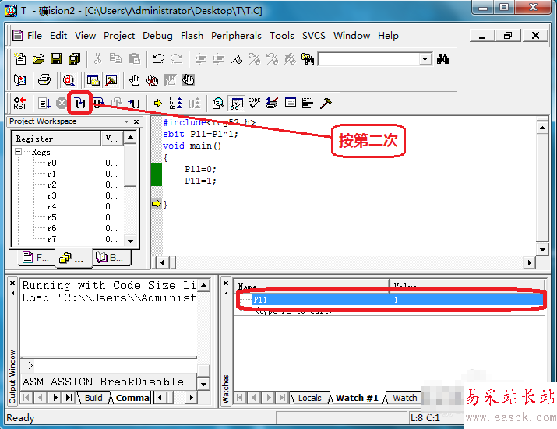Switch to the Locals tab in Watches
Screen dimensions: 557x429
coord(309,398)
